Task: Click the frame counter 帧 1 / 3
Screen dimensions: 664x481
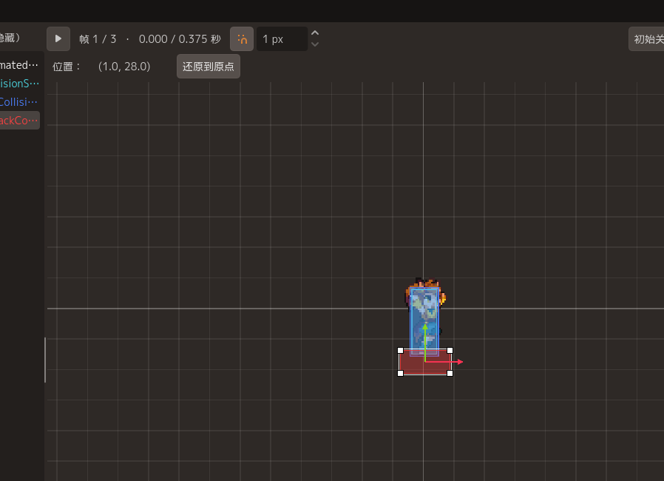Action: (x=98, y=39)
